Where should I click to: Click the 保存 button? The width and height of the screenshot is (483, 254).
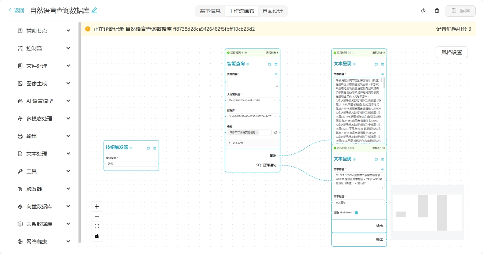tap(461, 11)
